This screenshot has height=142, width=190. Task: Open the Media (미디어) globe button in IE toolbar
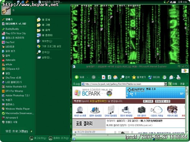pyautogui.click(x=154, y=77)
